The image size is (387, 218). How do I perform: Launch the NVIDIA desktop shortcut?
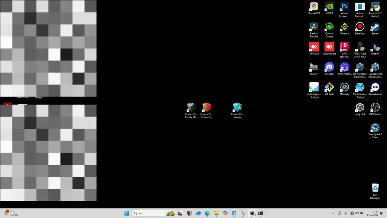coord(329,9)
